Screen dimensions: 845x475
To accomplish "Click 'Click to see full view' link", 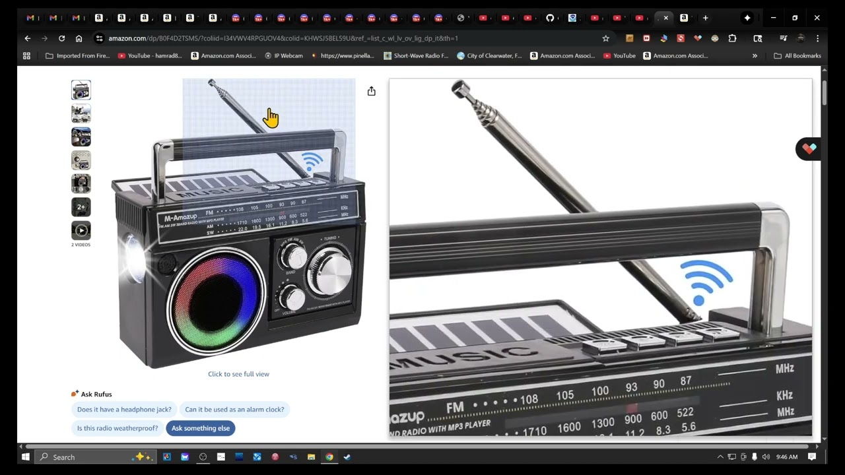I will tap(238, 374).
